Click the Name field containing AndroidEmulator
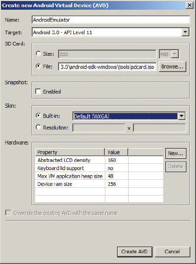Viewport: 196px width, 264px height. point(110,20)
